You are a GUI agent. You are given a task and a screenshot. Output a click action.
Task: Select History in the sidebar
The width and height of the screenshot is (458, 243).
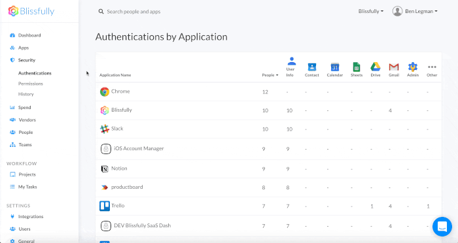26,94
